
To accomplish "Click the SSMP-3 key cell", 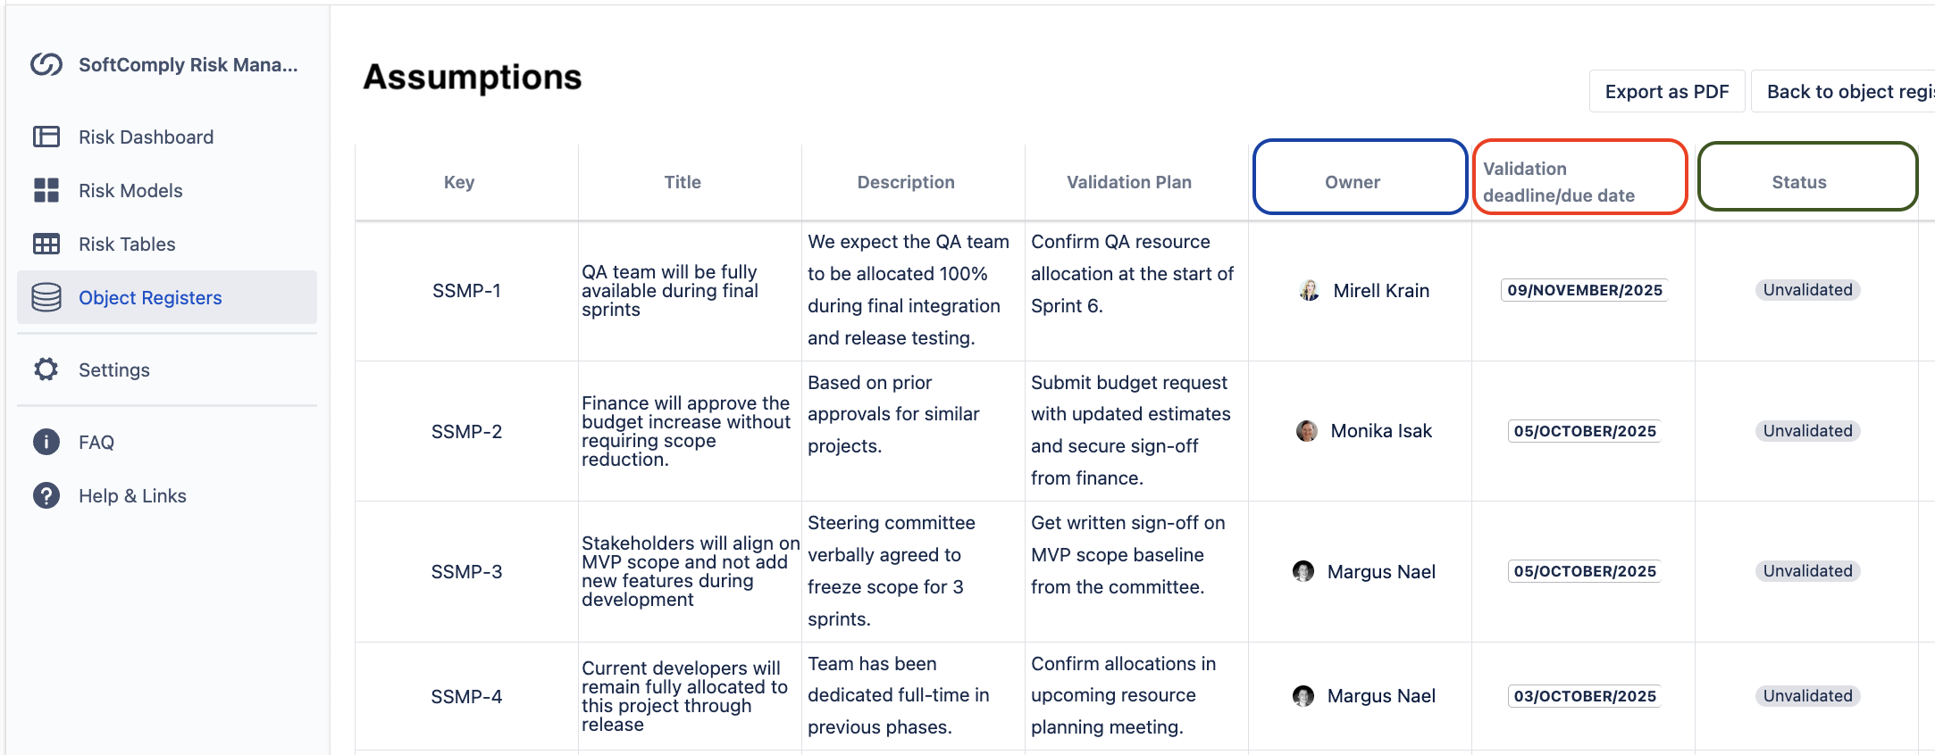I will tap(466, 571).
